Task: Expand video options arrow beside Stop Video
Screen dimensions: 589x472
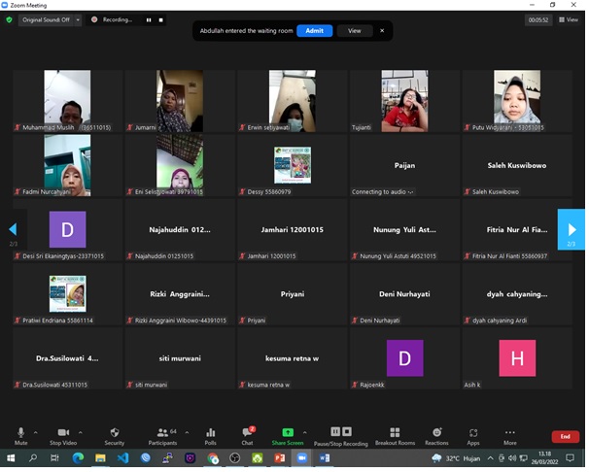Action: (x=82, y=432)
